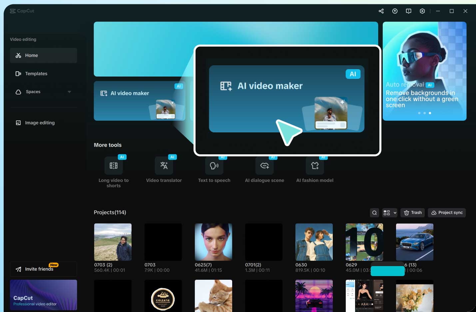
Task: Open the share icon in title bar
Action: pos(381,11)
